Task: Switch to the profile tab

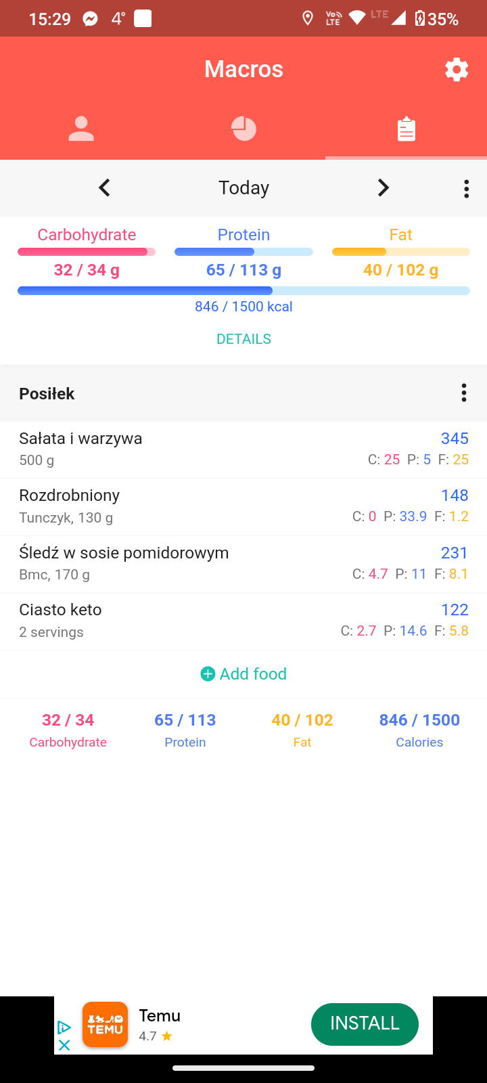Action: pos(81,129)
